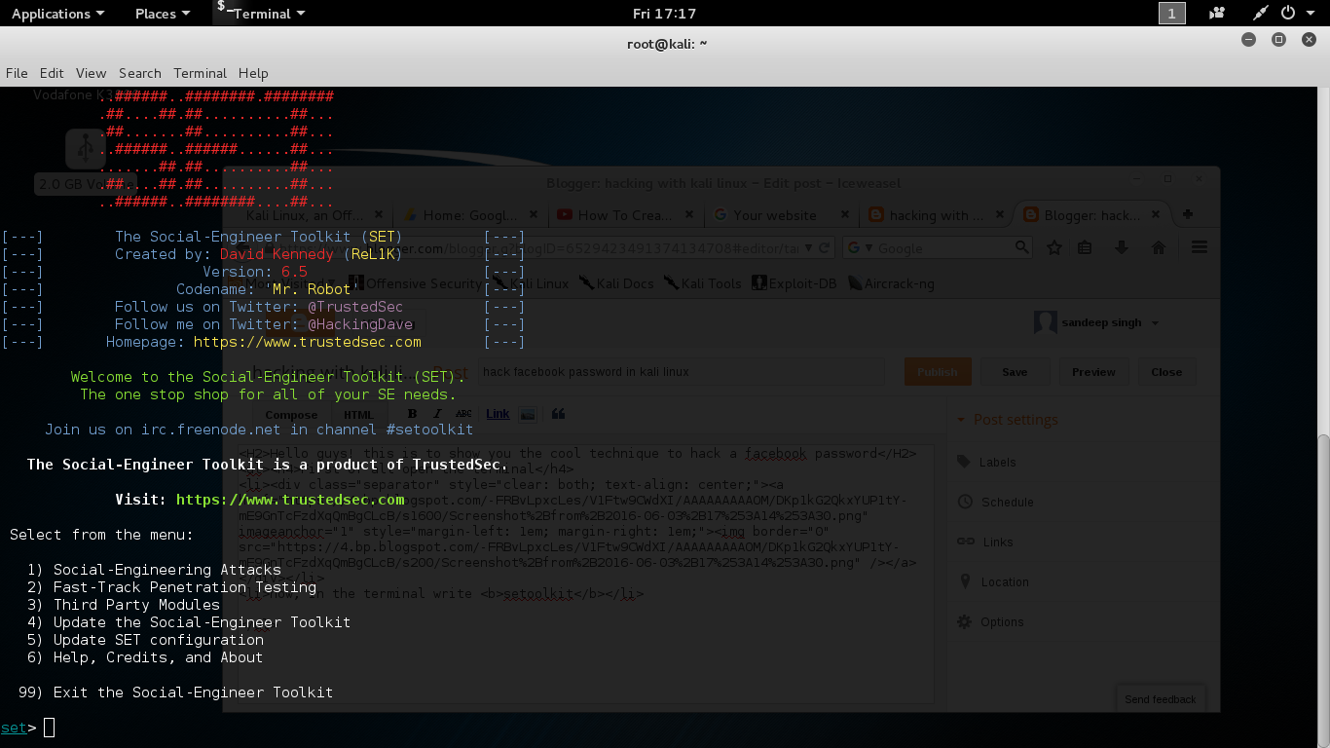This screenshot has height=748, width=1330.
Task: Open Links in Post settings
Action: pyautogui.click(x=997, y=542)
